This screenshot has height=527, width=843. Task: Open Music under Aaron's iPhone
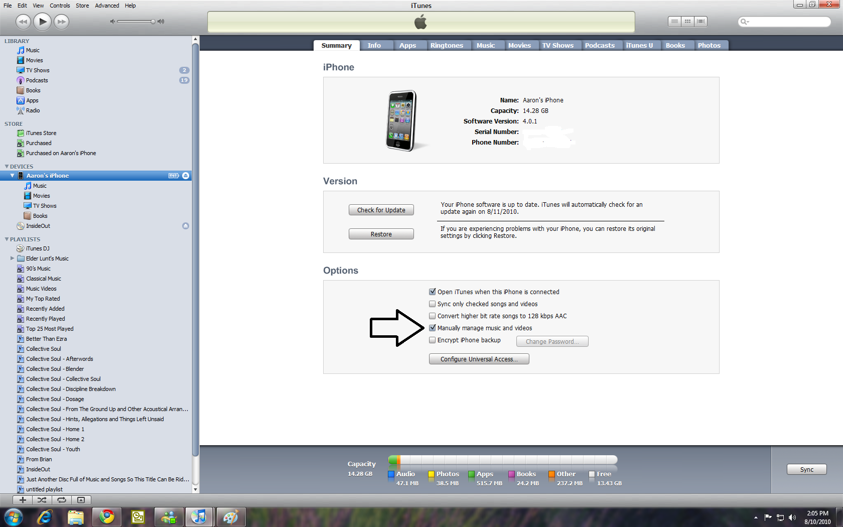(x=40, y=186)
